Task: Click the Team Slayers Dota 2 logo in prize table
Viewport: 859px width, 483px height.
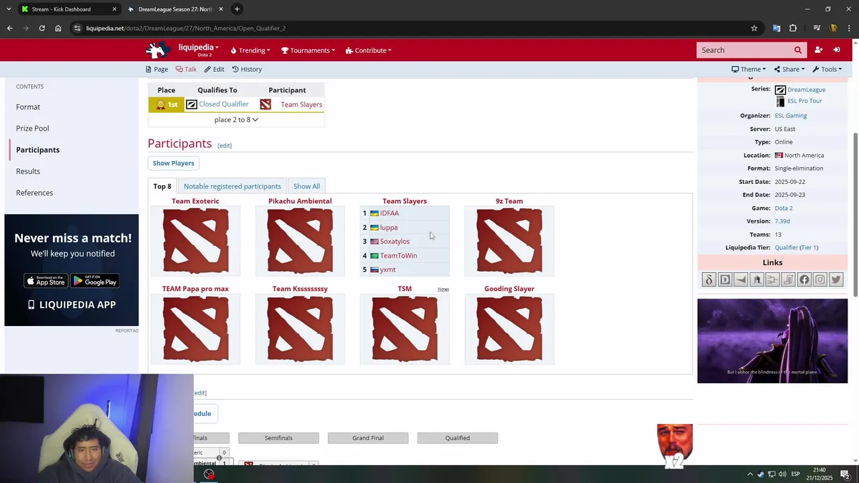Action: coord(266,105)
